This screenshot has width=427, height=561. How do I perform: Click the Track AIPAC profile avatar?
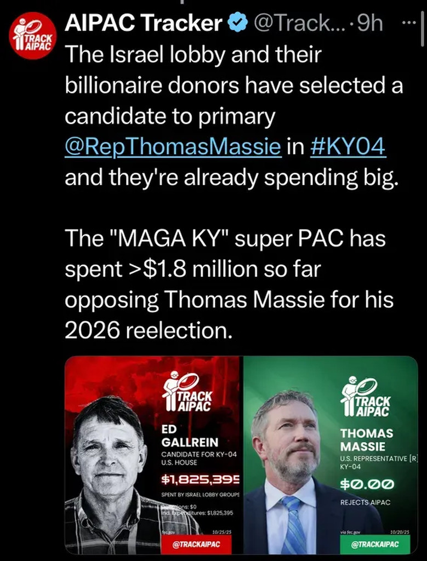tap(33, 36)
